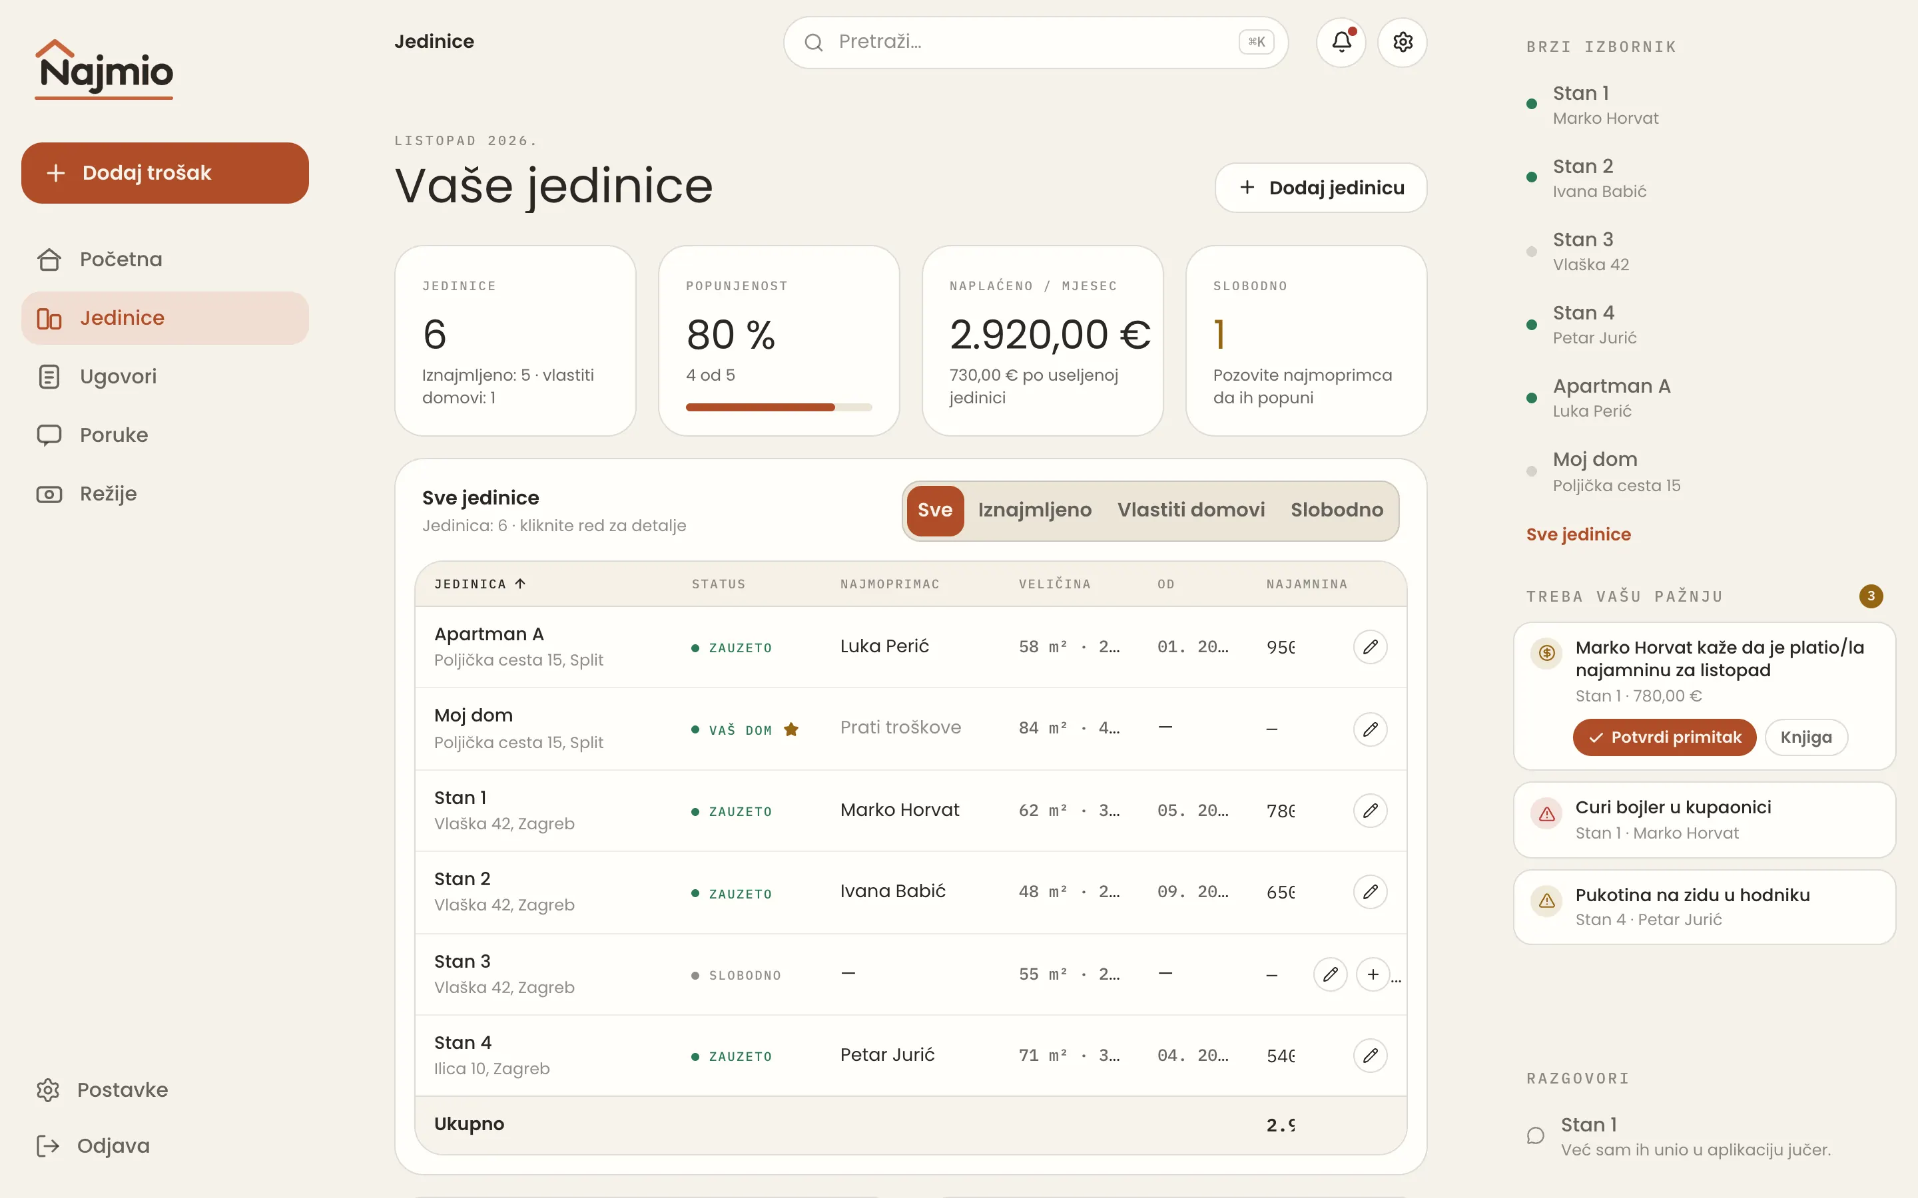This screenshot has width=1918, height=1198.
Task: Edit Moj dom with pencil icon
Action: coord(1369,729)
